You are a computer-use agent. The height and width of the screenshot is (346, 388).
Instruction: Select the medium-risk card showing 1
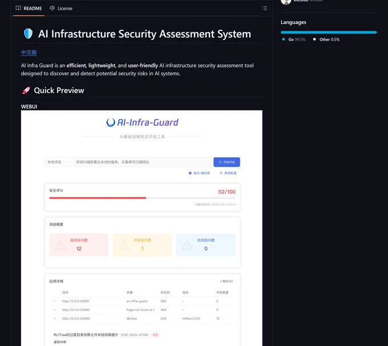coord(142,245)
